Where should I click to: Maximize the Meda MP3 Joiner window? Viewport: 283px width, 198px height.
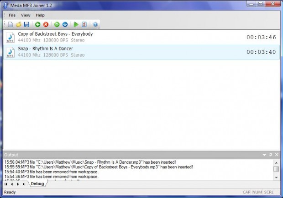(261, 4)
